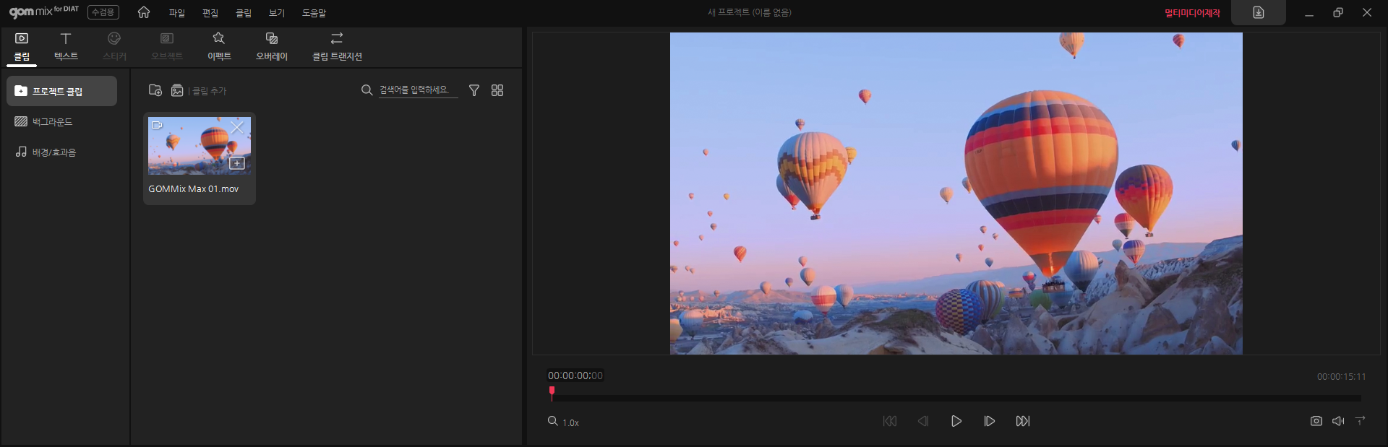This screenshot has width=1388, height=447.
Task: Open the 편집 menu
Action: click(x=210, y=13)
